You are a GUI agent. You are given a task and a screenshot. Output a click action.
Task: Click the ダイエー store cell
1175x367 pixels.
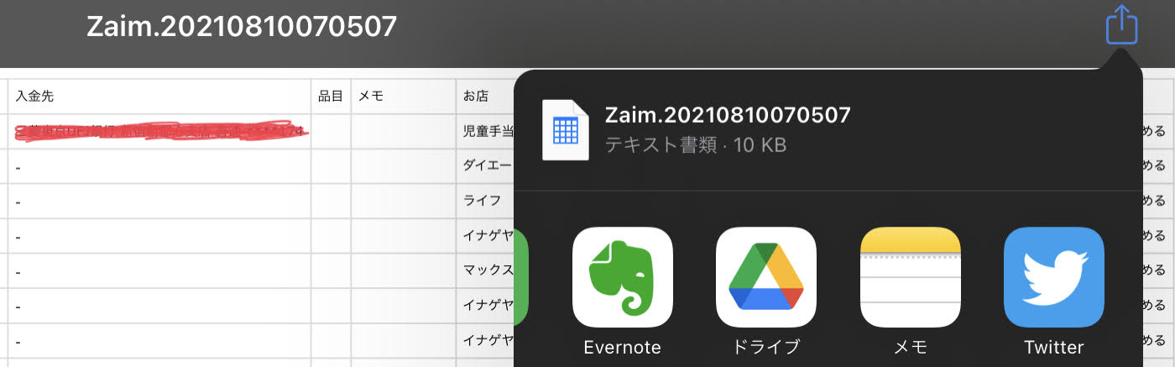coord(488,166)
